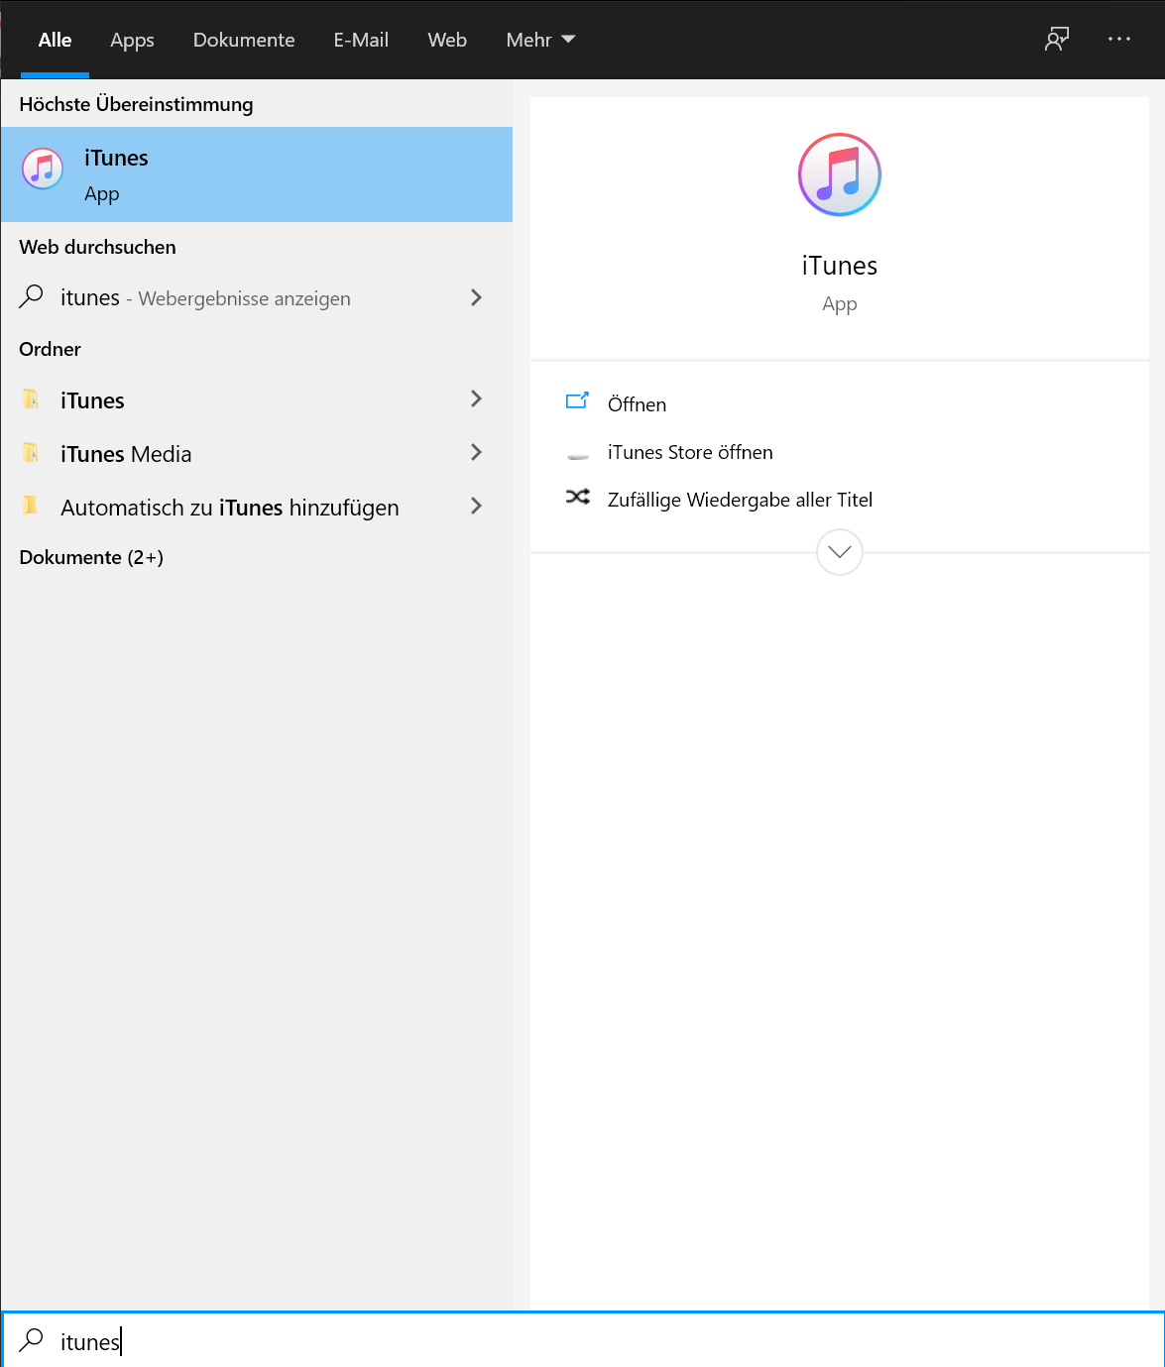The image size is (1165, 1367).
Task: Click the magnifier icon beside web result
Action: (32, 296)
